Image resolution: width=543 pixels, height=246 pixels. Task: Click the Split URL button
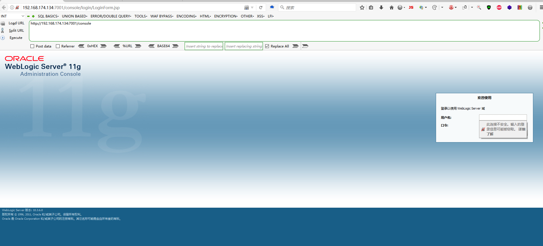point(16,31)
